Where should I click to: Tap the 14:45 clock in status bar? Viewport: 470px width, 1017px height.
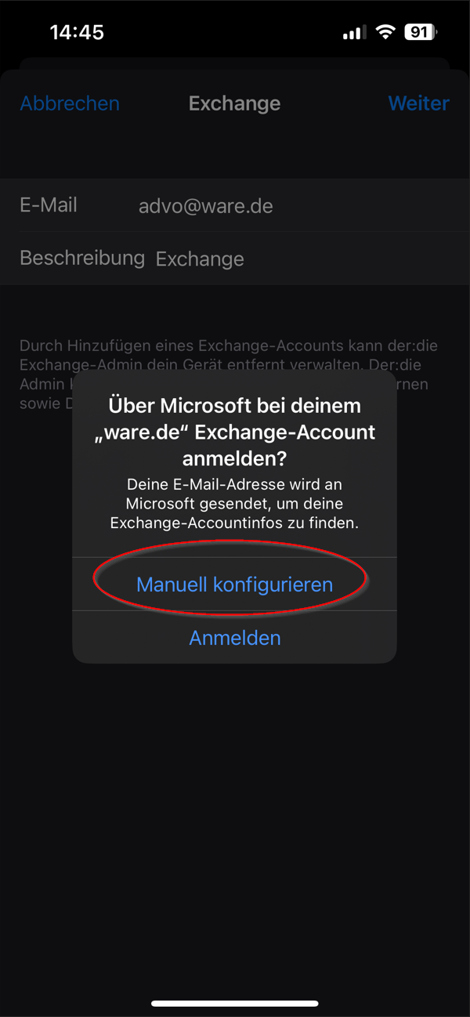[x=77, y=32]
